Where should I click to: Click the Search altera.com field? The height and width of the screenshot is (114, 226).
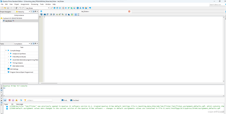point(217,5)
